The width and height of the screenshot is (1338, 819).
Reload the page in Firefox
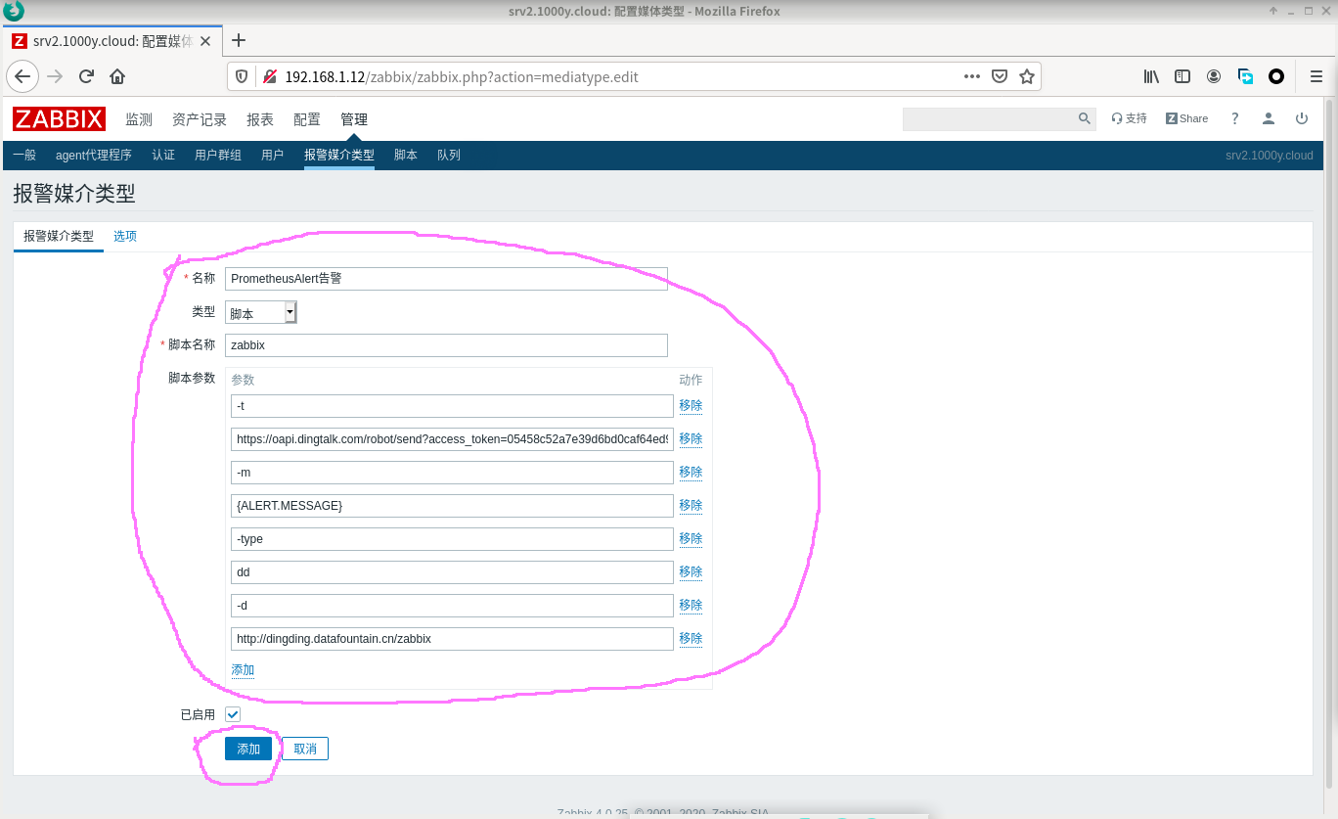[x=86, y=76]
